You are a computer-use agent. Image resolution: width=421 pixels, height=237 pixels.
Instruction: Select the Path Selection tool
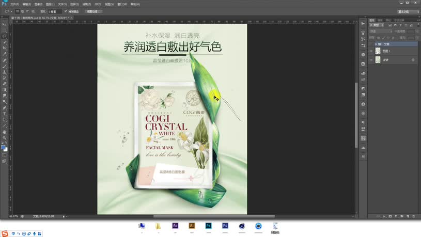4,120
